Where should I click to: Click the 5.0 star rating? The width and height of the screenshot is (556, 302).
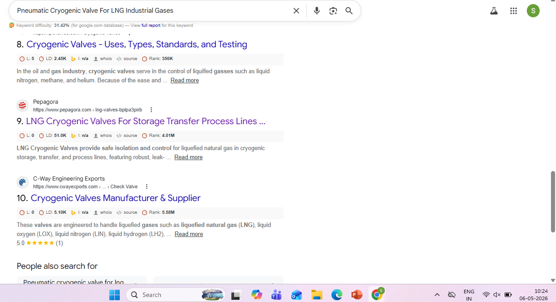[40, 243]
